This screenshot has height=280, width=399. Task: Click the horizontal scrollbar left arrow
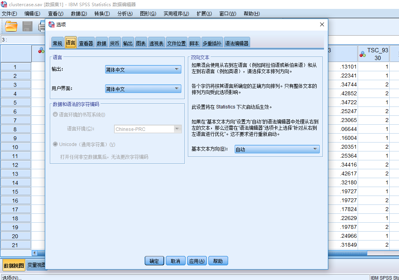point(34,253)
